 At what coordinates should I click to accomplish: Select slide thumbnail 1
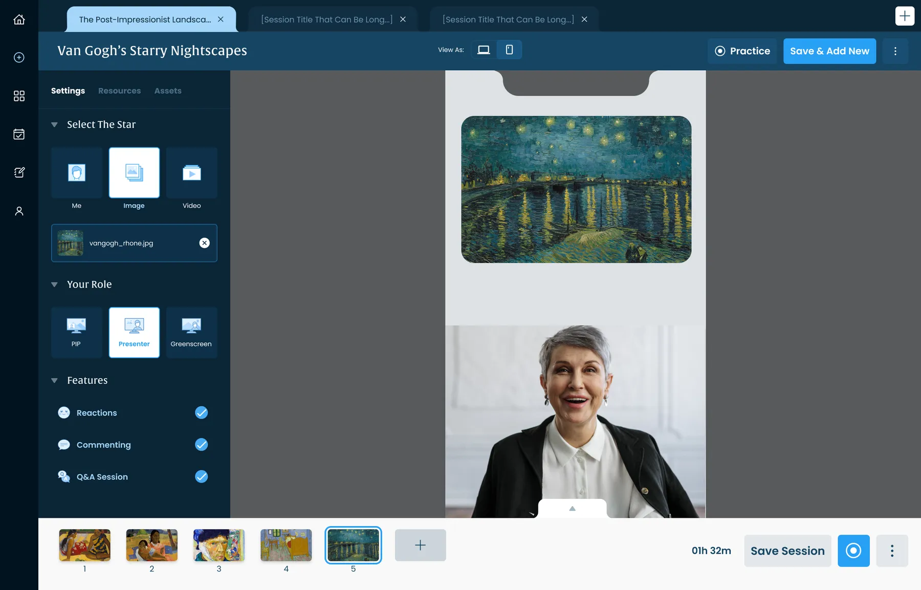(84, 545)
